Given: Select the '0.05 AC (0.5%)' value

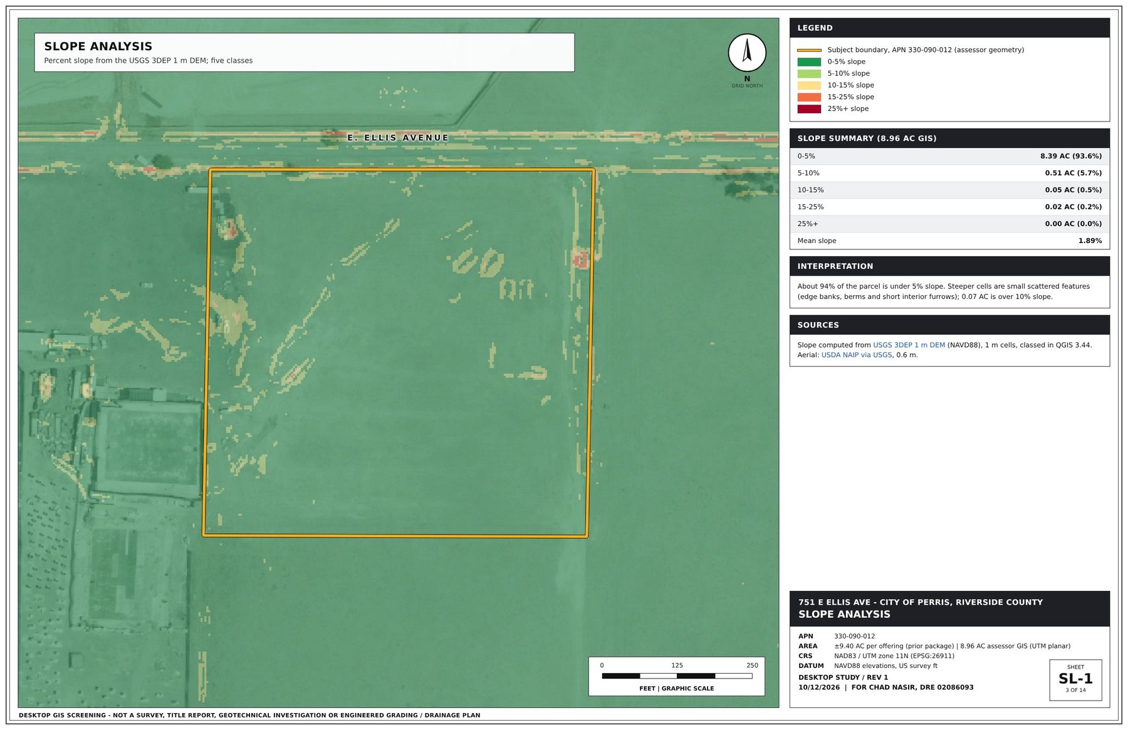Looking at the screenshot, I should (1073, 190).
